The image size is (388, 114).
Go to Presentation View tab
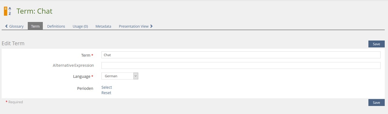tap(135, 26)
